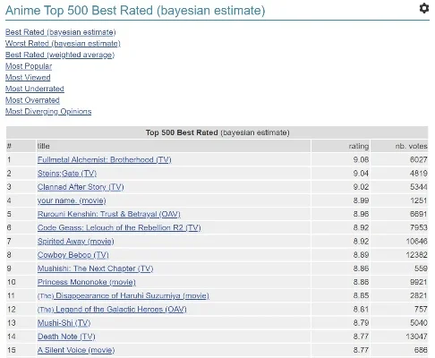Click vote count 12382
This screenshot has width=435, height=358.
pyautogui.click(x=416, y=255)
